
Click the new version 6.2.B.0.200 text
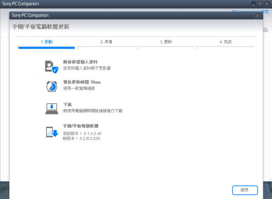(x=81, y=138)
